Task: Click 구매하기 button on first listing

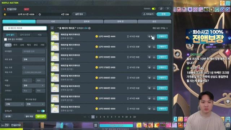Action: click(162, 36)
